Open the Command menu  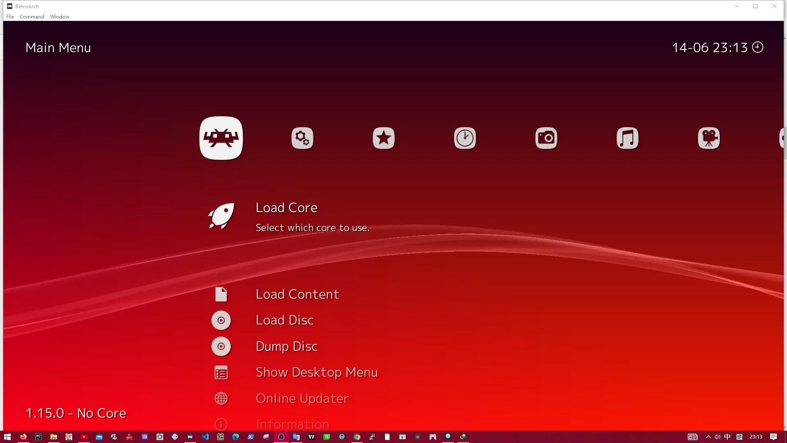coord(32,17)
